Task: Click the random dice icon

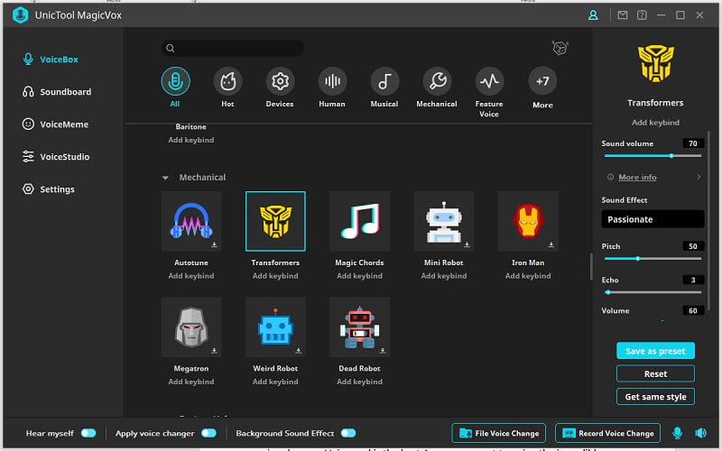Action: tap(560, 48)
